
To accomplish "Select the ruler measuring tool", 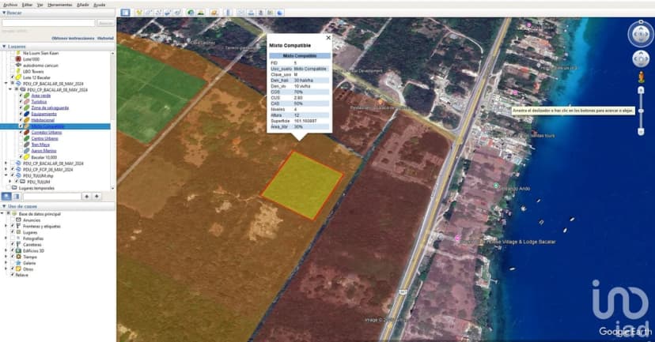I will [x=229, y=13].
